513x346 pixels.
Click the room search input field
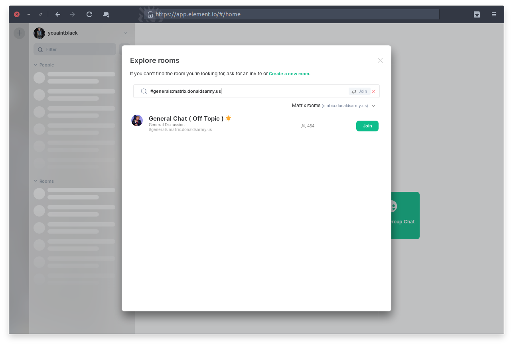[x=256, y=91]
